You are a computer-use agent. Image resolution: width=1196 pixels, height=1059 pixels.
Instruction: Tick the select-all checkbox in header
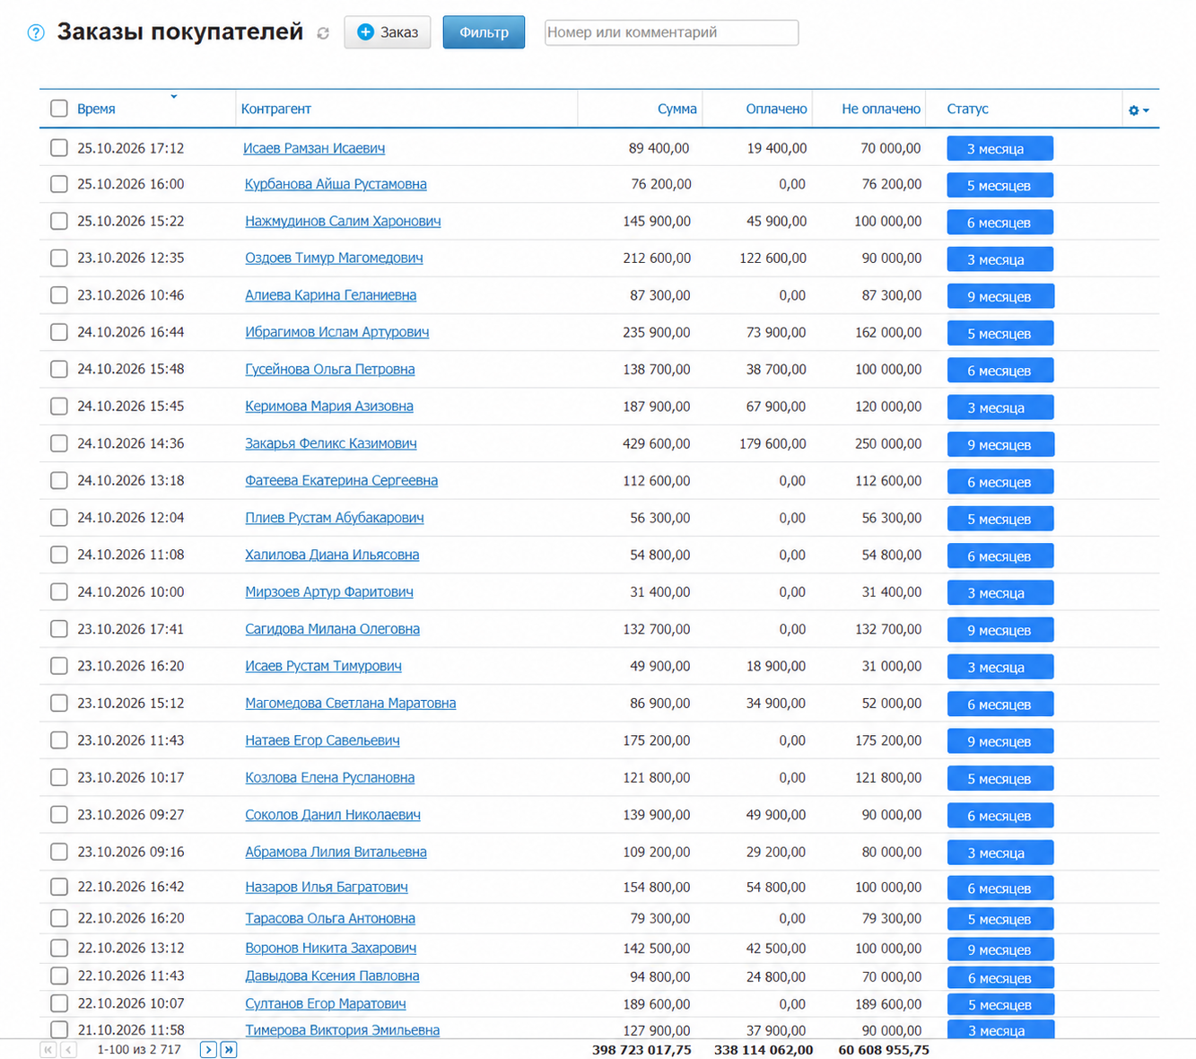click(x=59, y=109)
